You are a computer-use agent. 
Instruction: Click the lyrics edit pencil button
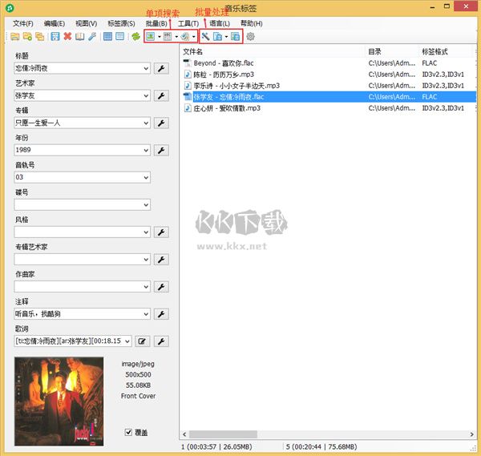pos(143,341)
